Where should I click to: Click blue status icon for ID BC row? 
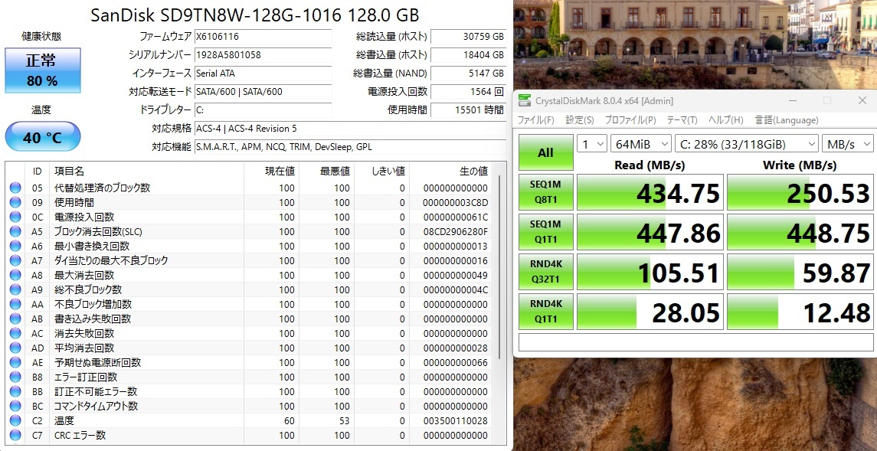15,406
